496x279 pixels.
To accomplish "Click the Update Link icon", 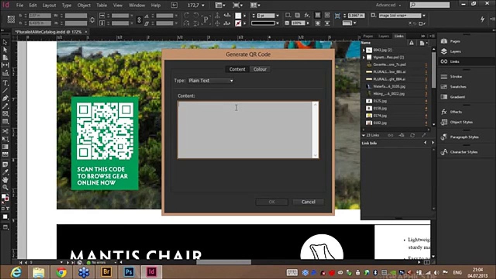I will pyautogui.click(x=412, y=135).
